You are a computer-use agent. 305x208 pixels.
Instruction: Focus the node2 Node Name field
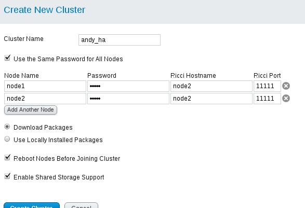point(45,99)
